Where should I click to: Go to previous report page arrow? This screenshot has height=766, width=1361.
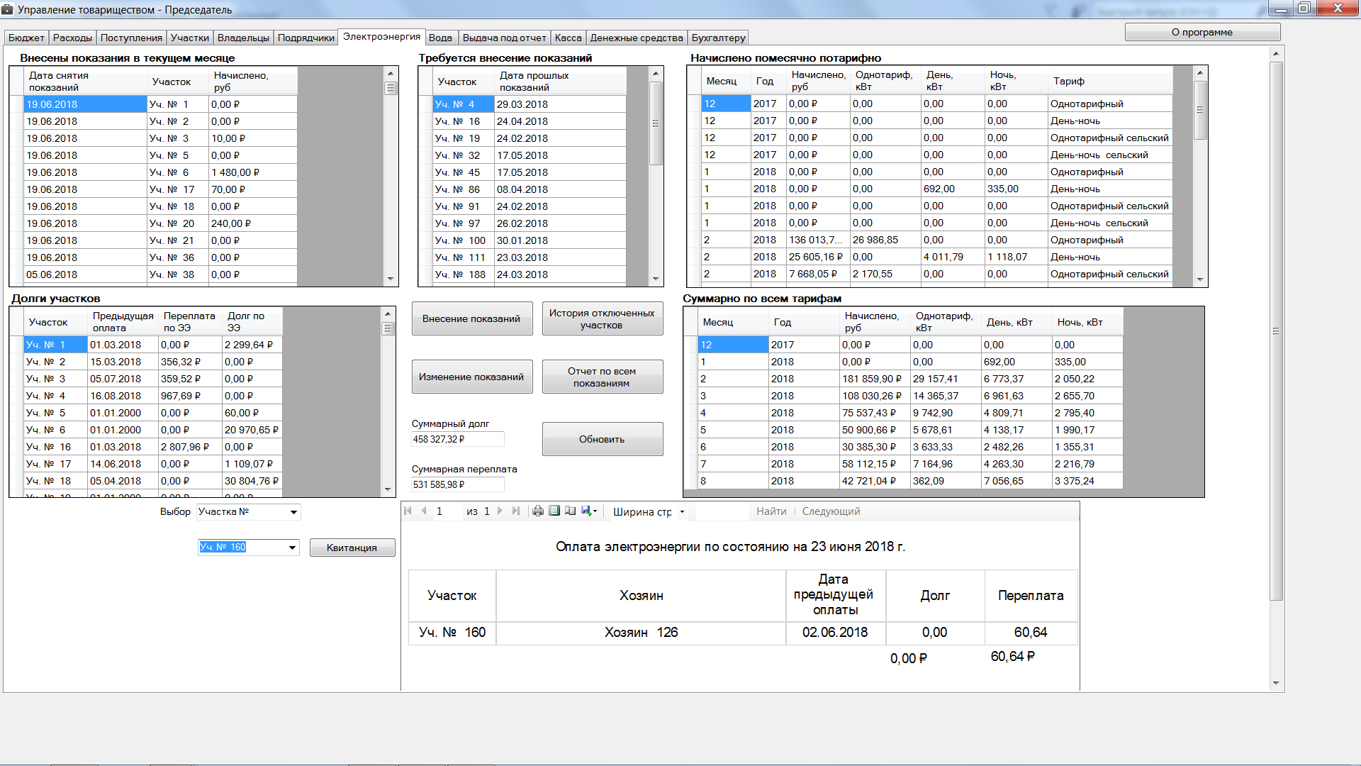pyautogui.click(x=424, y=511)
